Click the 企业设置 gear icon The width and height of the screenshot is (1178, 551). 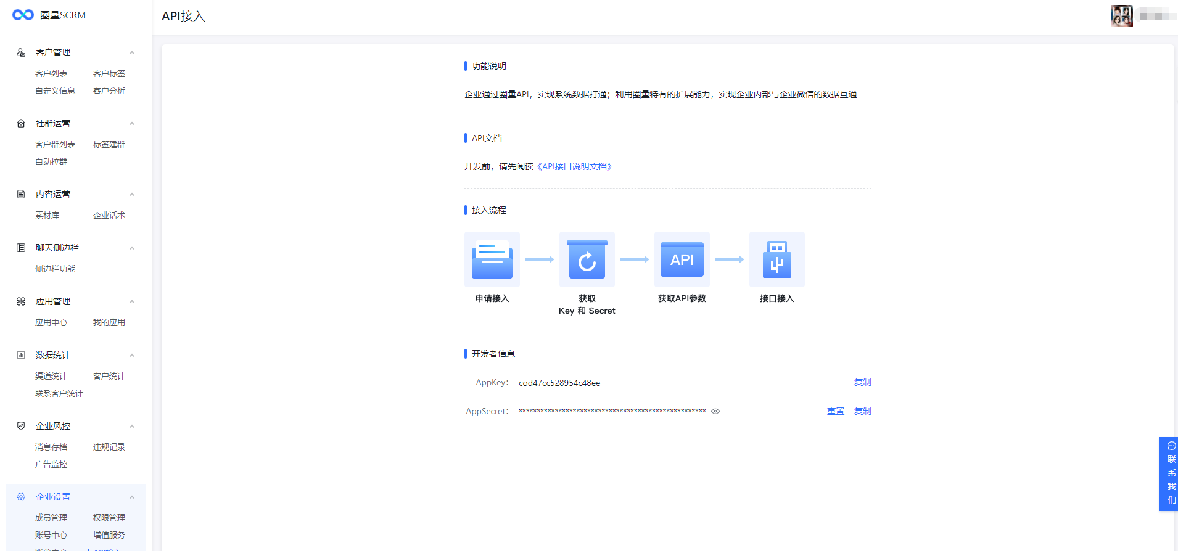pyautogui.click(x=21, y=497)
